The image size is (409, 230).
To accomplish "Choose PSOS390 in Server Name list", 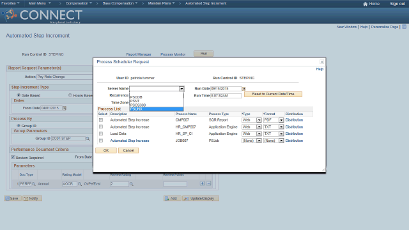I will pyautogui.click(x=157, y=105).
